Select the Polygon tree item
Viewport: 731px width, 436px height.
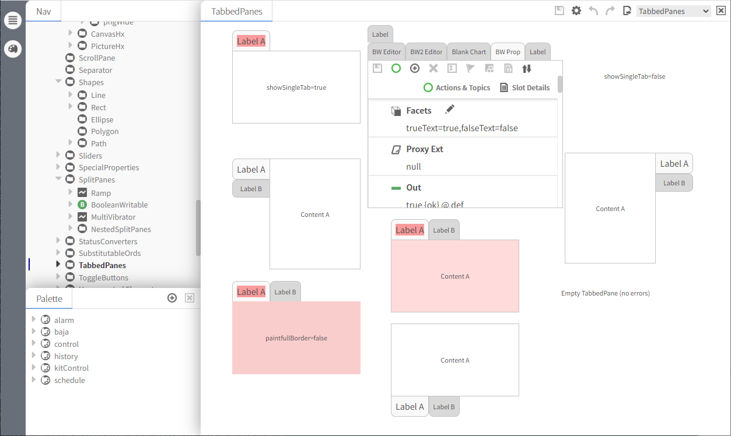104,131
